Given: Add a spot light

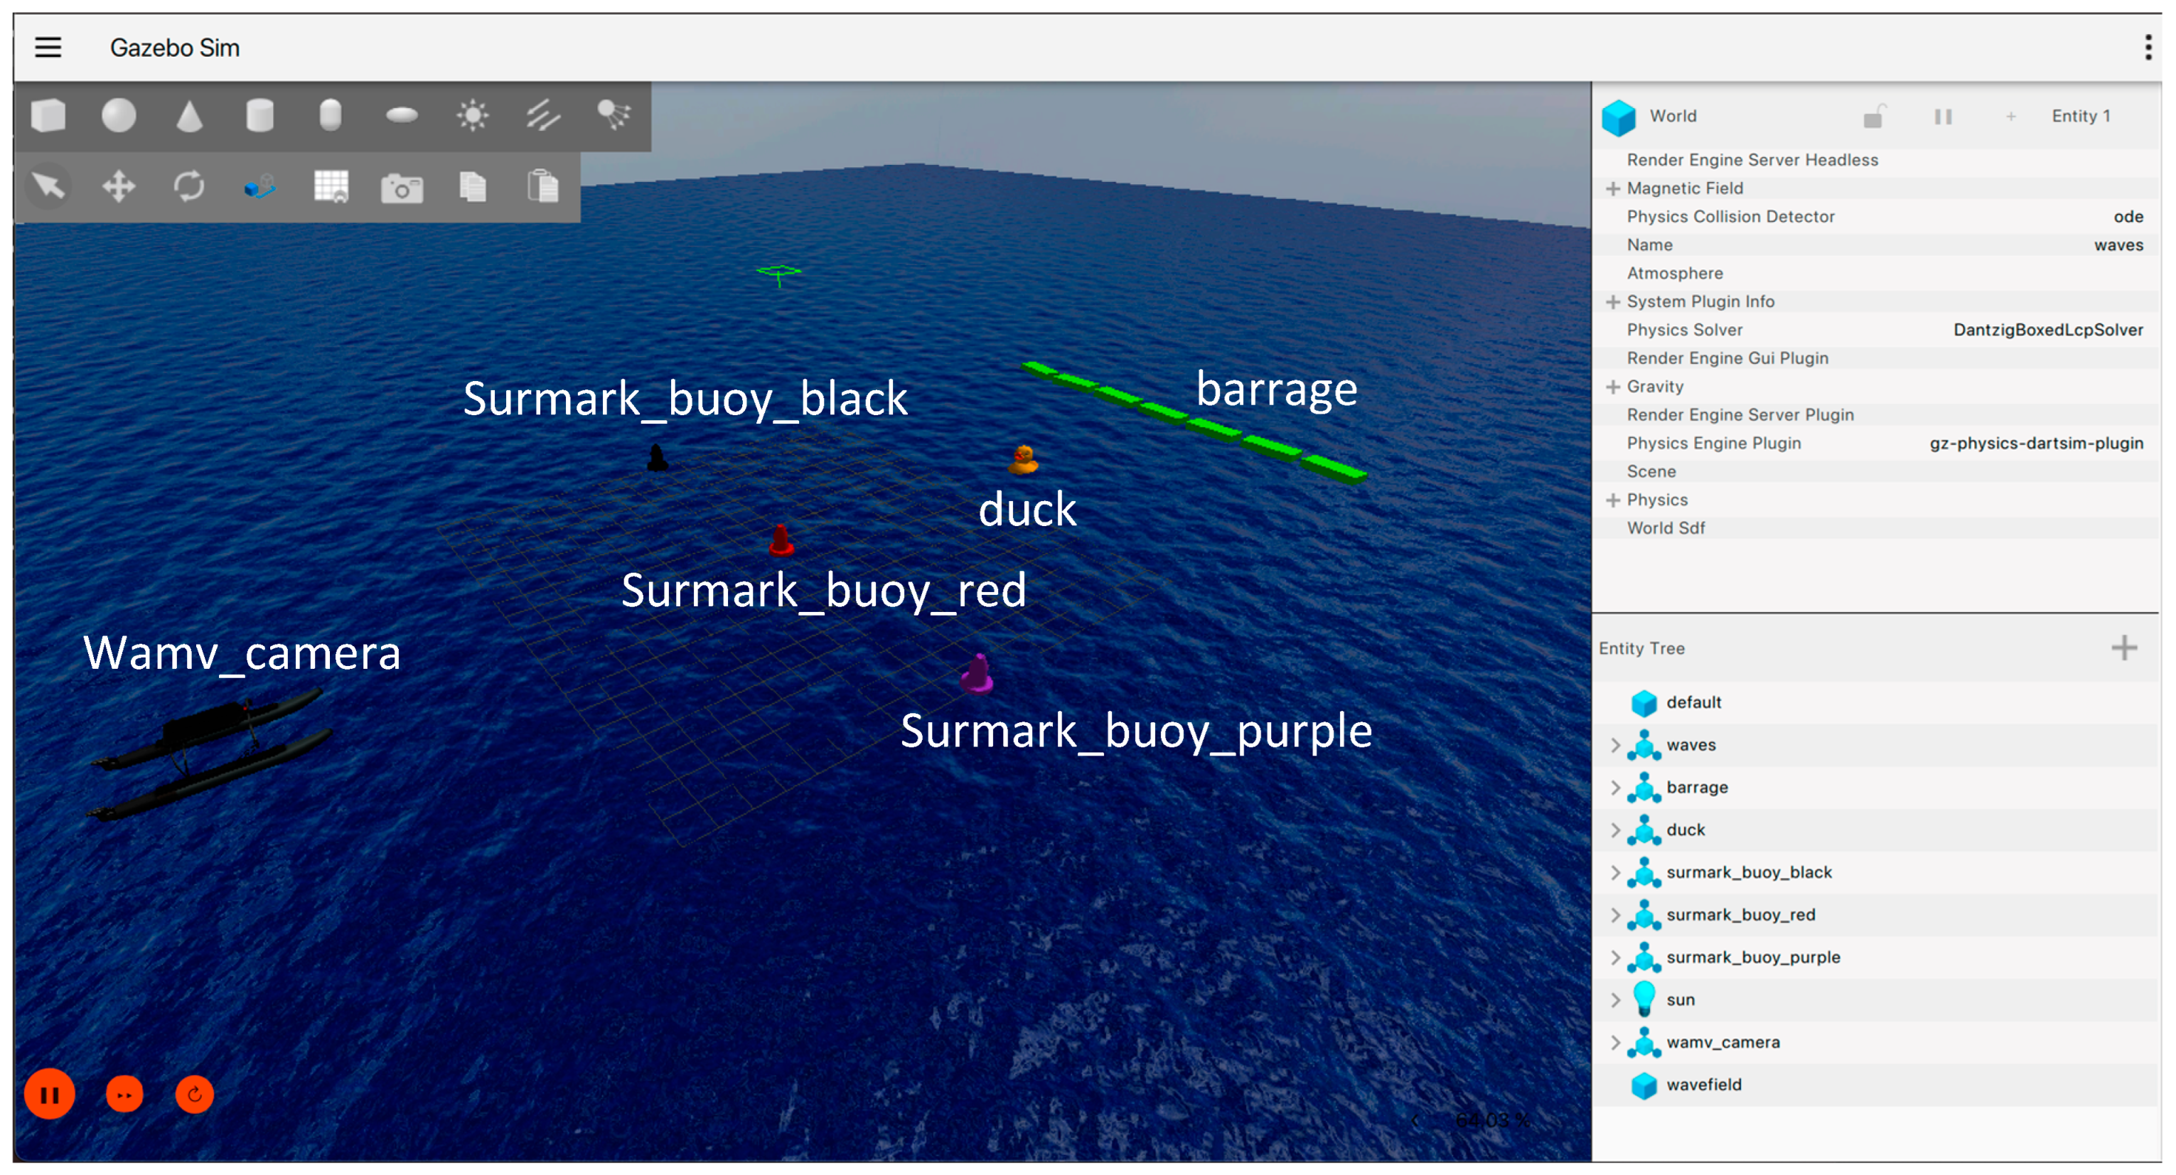Looking at the screenshot, I should (x=614, y=114).
